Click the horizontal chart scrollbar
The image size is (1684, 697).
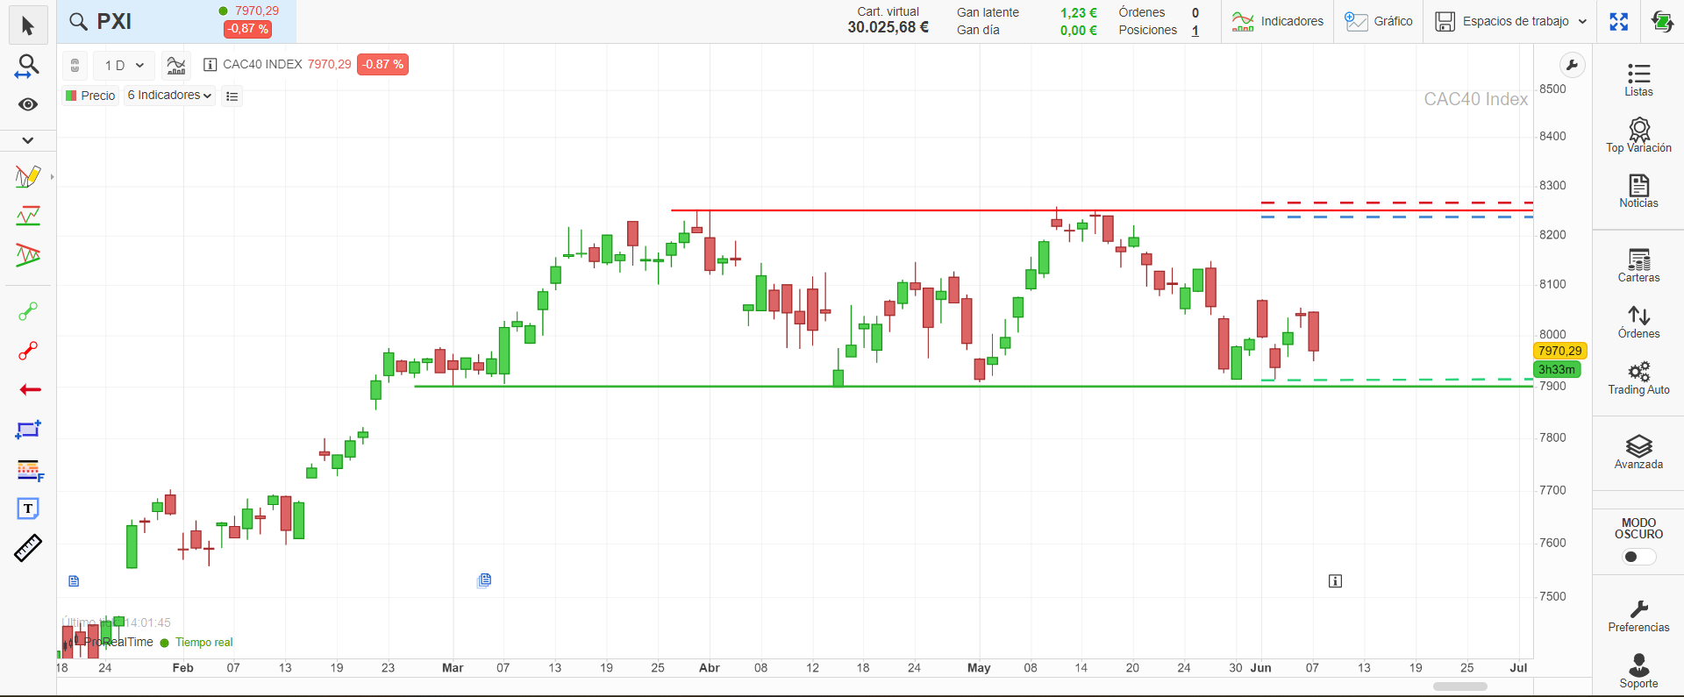click(x=1459, y=686)
